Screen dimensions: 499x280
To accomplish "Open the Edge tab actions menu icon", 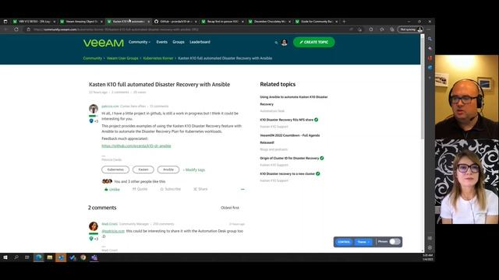I will pyautogui.click(x=5, y=21).
